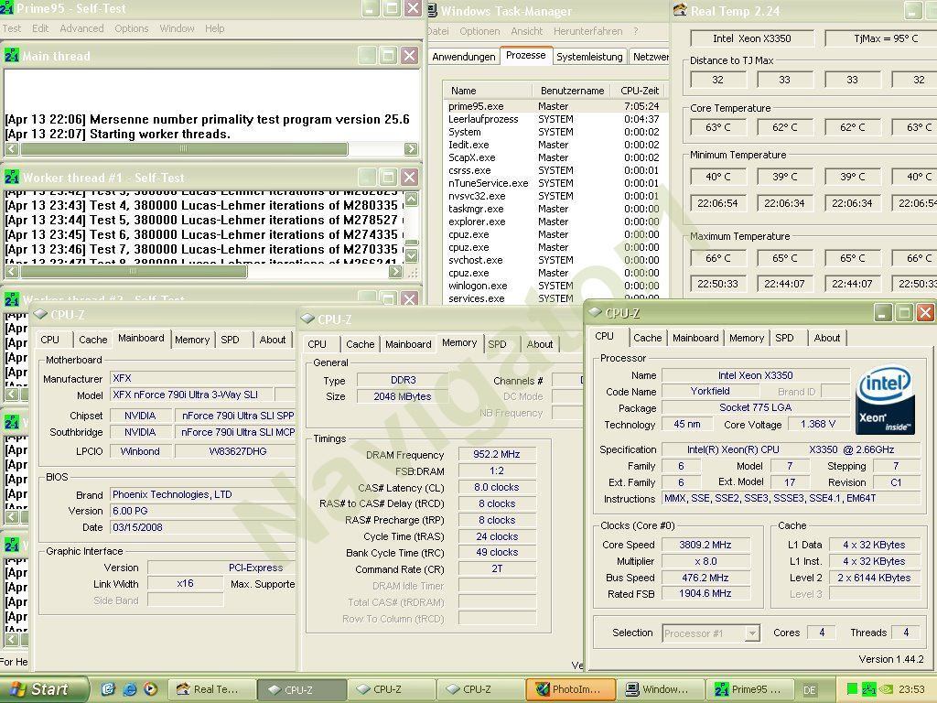Switch to Anwendungen tab in Task-Manager

464,57
